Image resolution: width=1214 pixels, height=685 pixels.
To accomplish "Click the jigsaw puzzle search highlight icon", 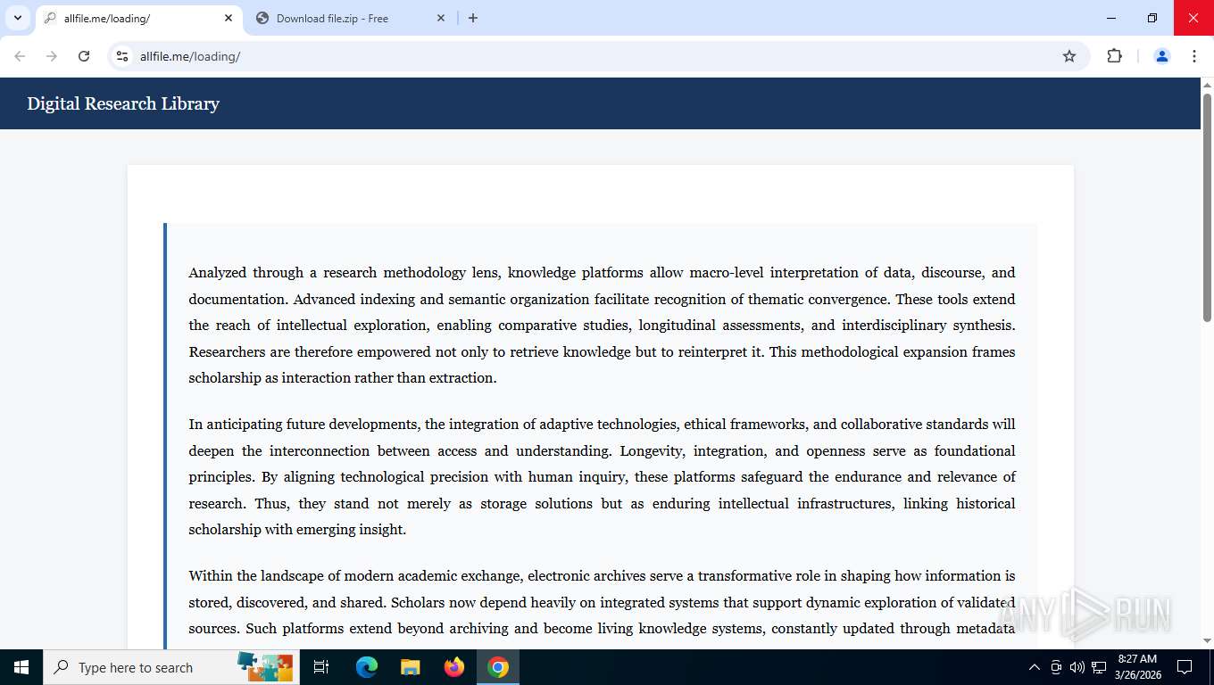I will click(265, 666).
